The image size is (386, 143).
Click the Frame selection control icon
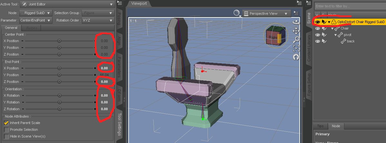[296, 48]
